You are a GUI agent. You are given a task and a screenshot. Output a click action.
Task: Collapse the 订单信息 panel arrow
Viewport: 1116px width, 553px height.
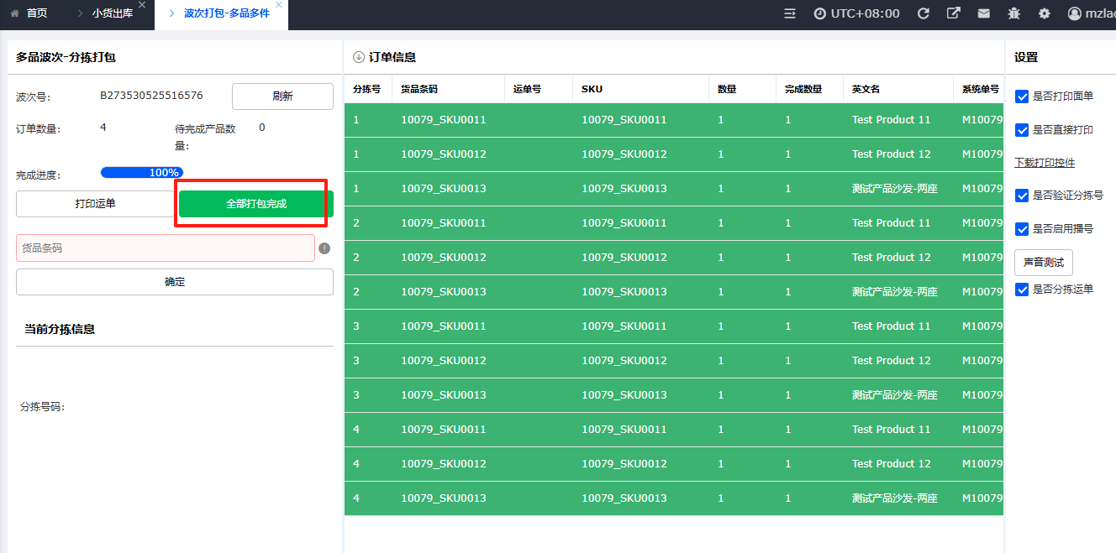click(x=359, y=57)
